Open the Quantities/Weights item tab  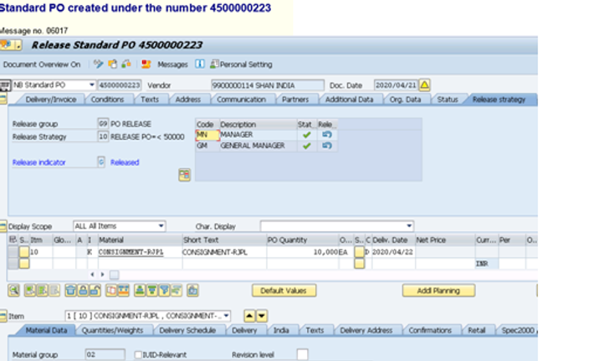[x=112, y=330]
